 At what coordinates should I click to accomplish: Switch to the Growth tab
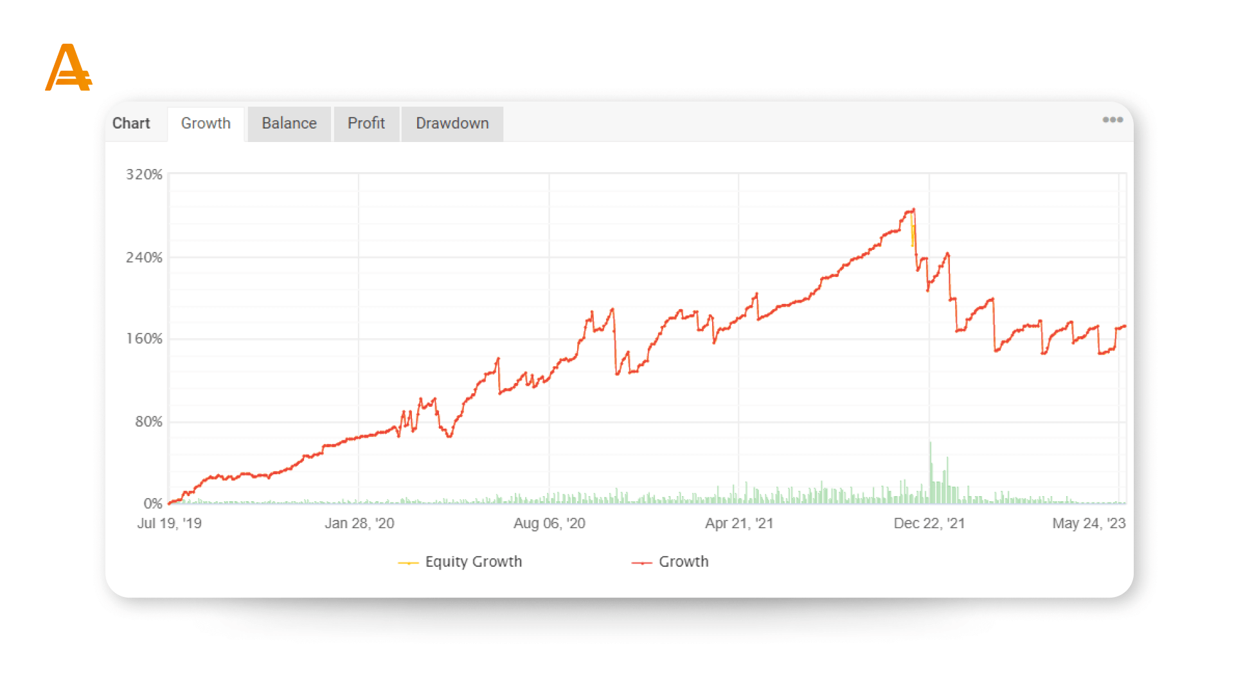[x=206, y=123]
